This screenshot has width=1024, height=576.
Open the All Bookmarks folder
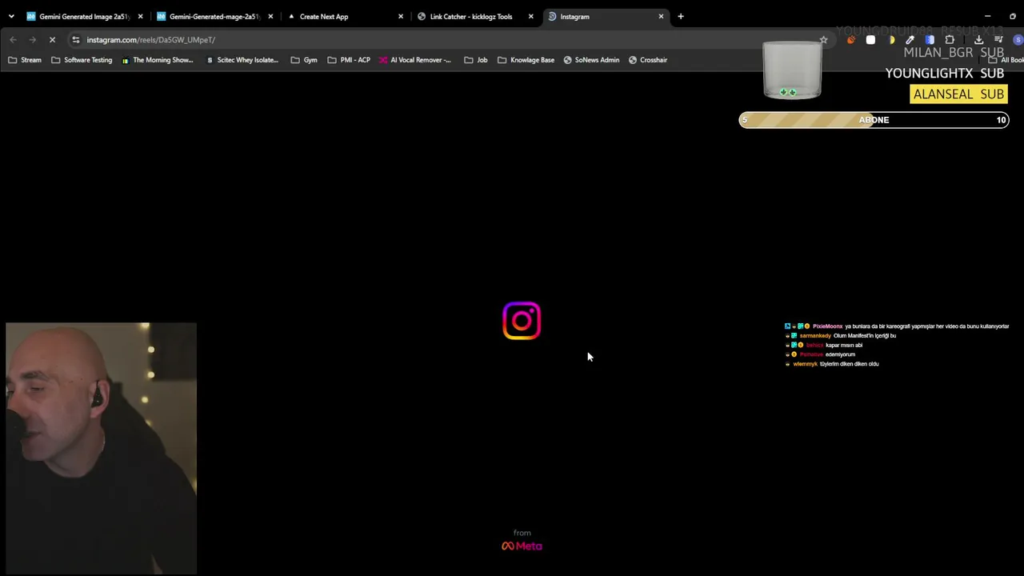pyautogui.click(x=1006, y=60)
